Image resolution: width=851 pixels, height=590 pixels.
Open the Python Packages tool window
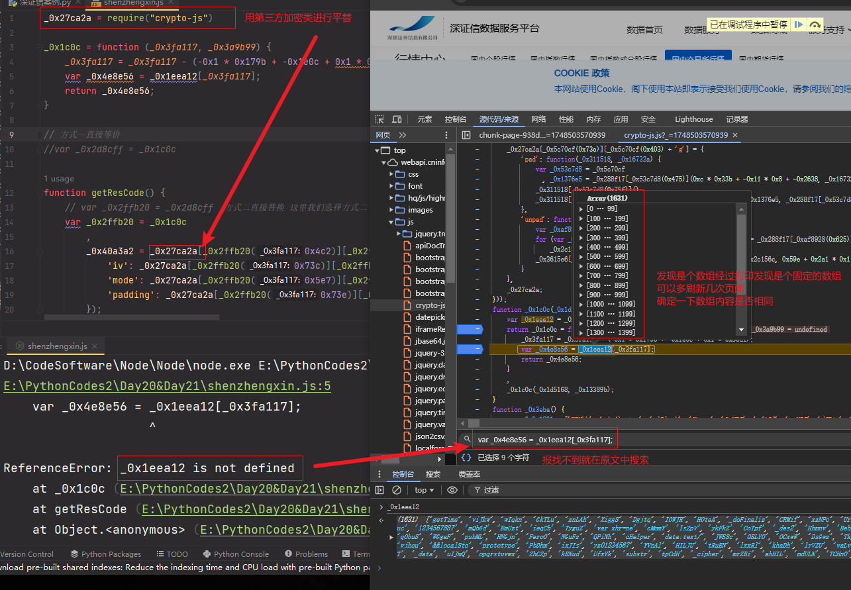click(x=106, y=554)
